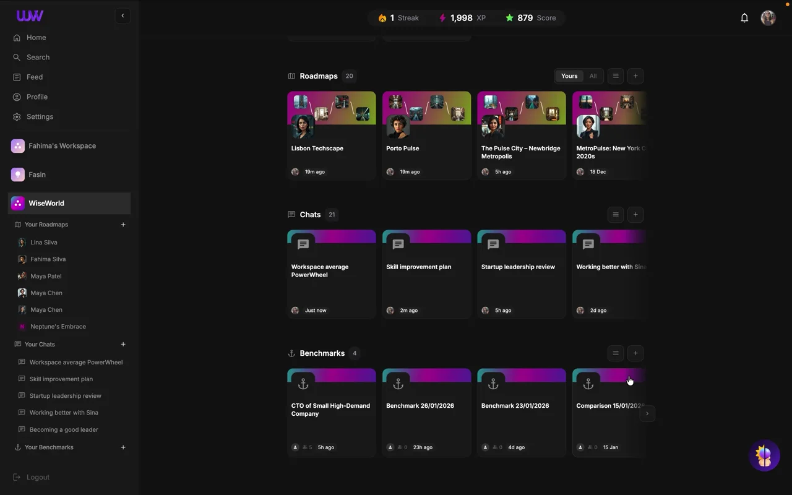
Task: Open the notifications bell
Action: (x=744, y=18)
